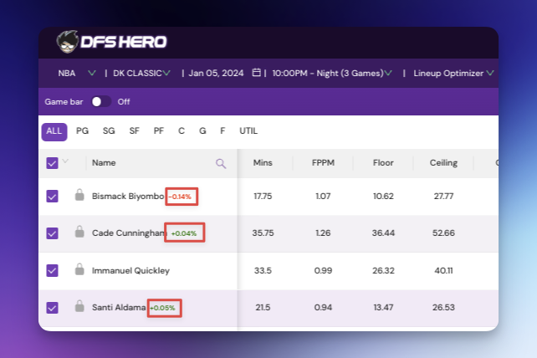
Task: Click the 13.47 floor value
Action: point(383,307)
